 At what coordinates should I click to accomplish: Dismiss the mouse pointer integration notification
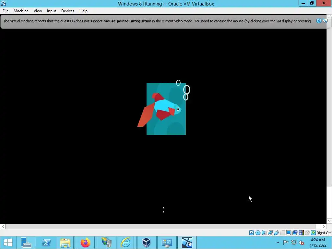click(319, 21)
